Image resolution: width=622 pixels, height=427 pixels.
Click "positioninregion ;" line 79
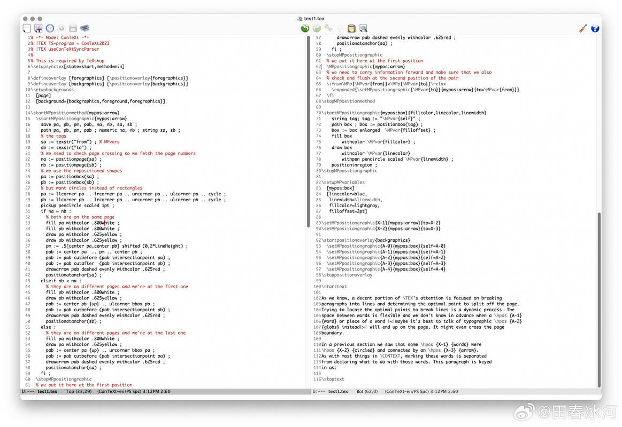coord(354,165)
